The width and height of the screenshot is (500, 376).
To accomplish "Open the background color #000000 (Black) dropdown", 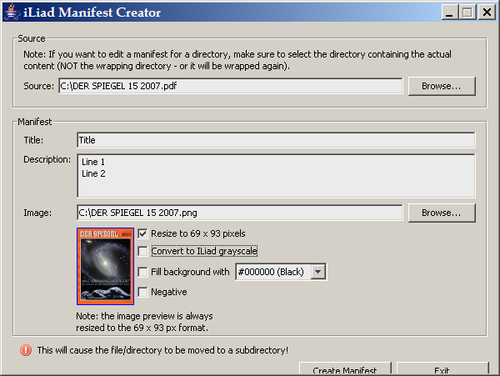I will [x=281, y=272].
